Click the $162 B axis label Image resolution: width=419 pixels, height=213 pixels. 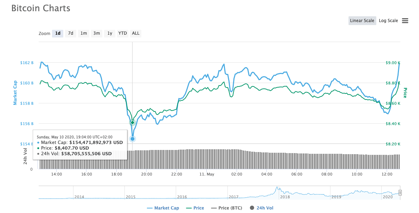(27, 63)
